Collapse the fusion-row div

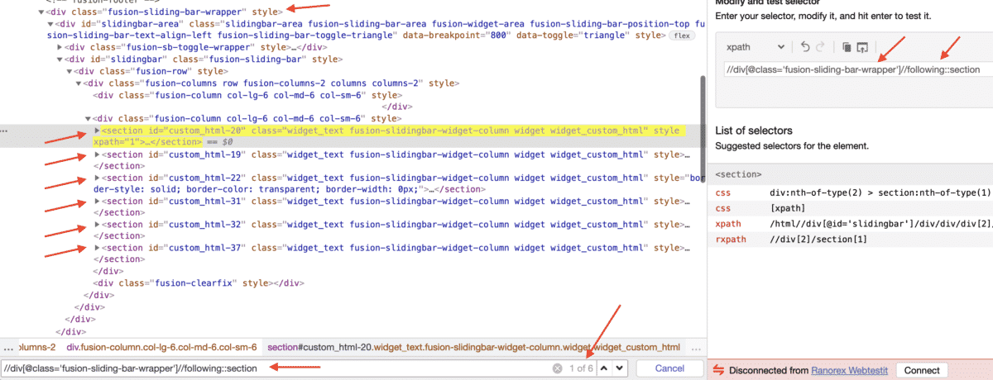(x=69, y=71)
